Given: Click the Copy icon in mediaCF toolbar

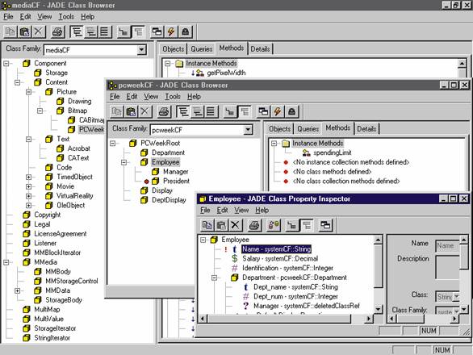Looking at the screenshot, I should click(x=10, y=31).
